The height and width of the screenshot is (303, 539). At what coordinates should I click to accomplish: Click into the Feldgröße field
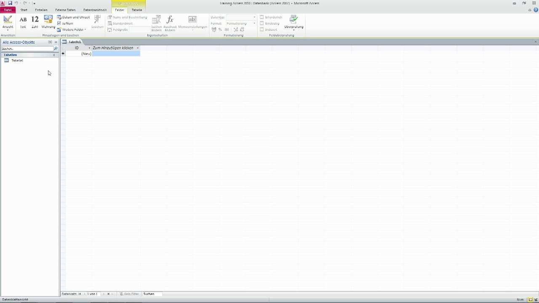coord(139,30)
